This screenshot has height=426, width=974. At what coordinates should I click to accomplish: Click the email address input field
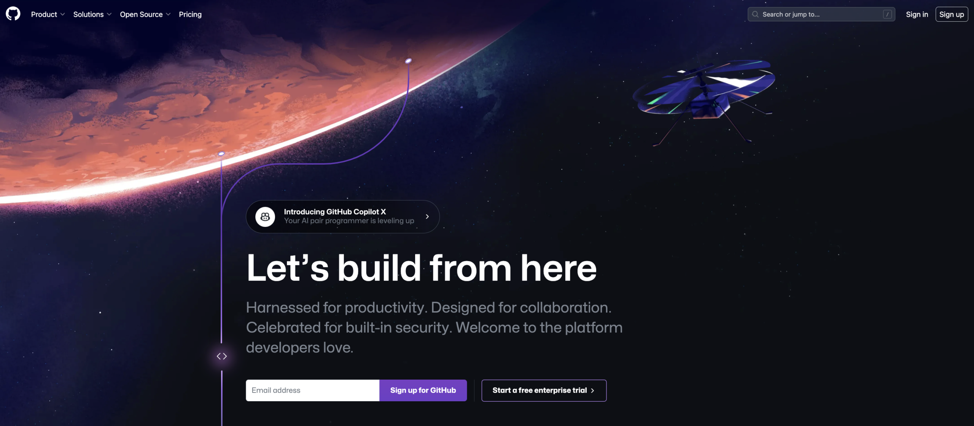[312, 390]
